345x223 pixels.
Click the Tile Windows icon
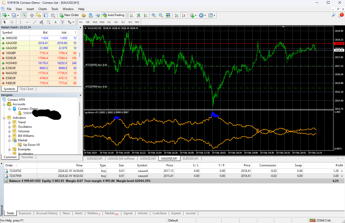coord(168,15)
